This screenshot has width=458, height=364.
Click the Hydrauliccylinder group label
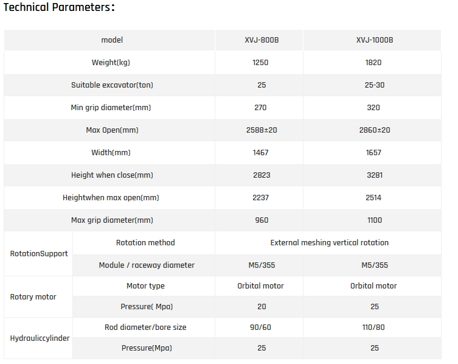pos(40,338)
